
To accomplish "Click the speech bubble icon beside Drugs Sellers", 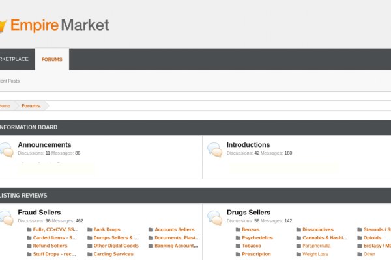I will (x=214, y=218).
